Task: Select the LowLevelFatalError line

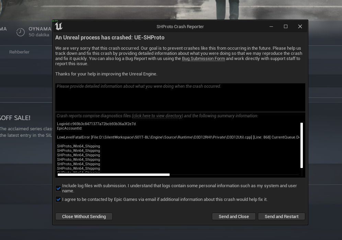Action: coord(178,137)
